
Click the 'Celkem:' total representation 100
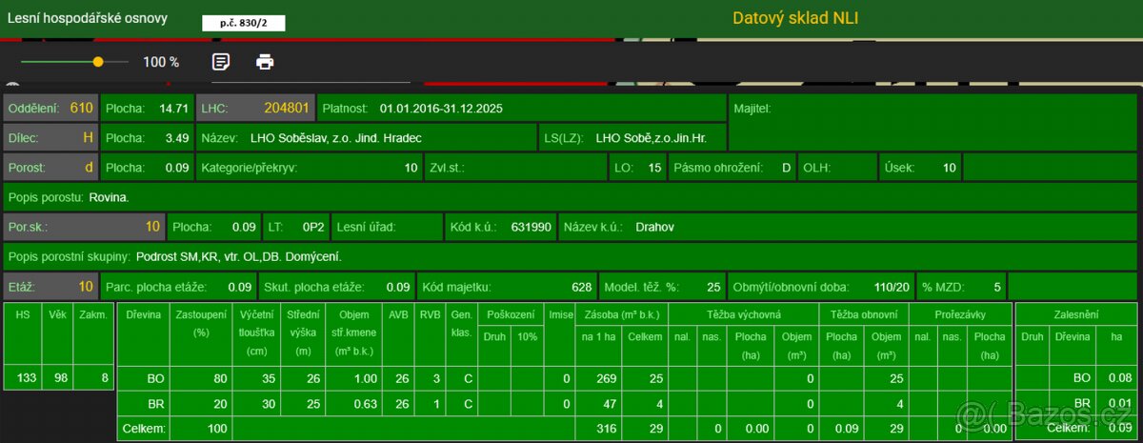pos(217,431)
